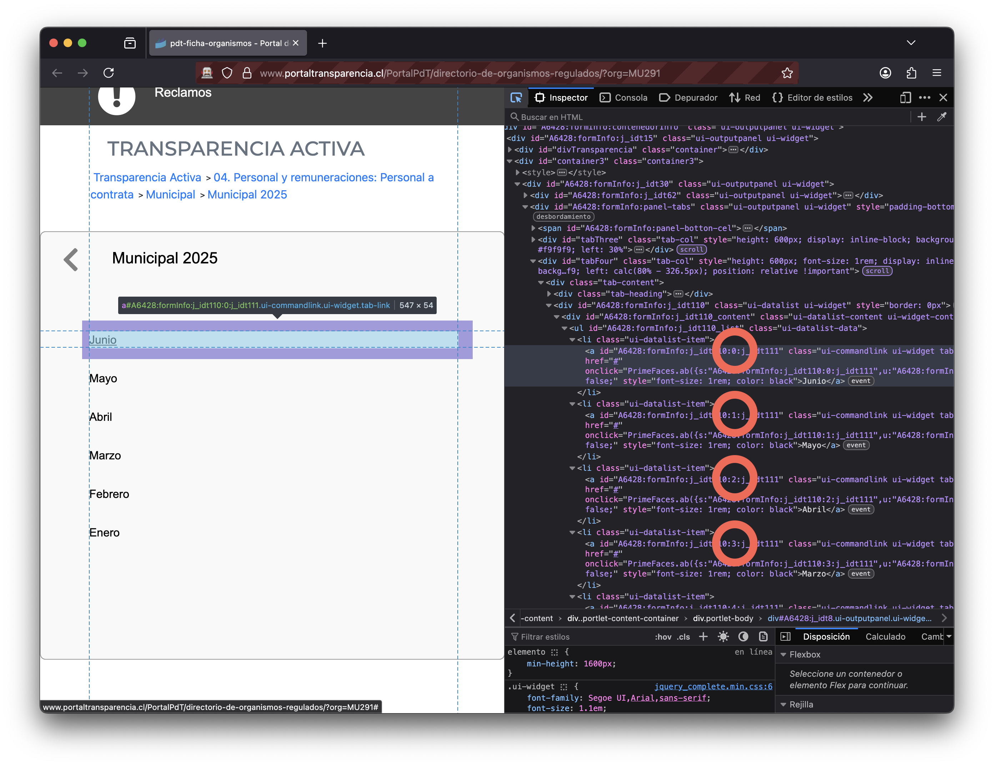994x766 pixels.
Task: Select the Abril month link
Action: coord(100,417)
